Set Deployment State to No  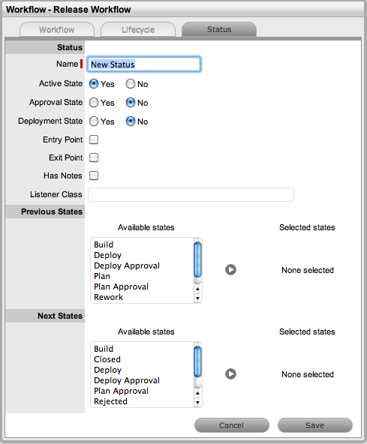click(131, 121)
